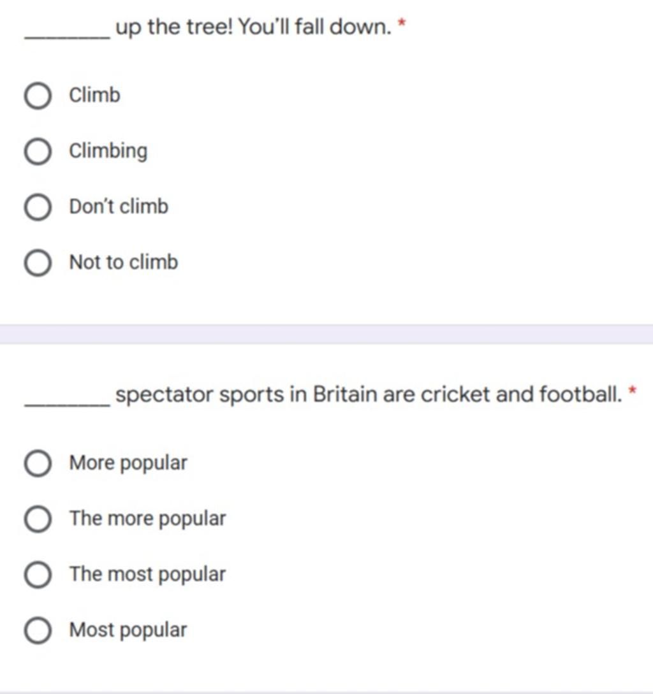
Task: Click the 'More popular' answer label text
Action: tap(128, 463)
